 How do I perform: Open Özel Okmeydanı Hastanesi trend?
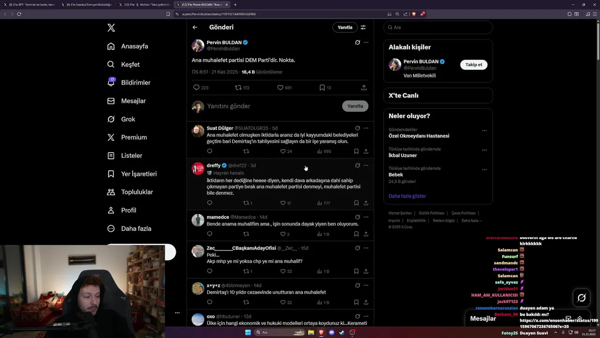coord(419,136)
